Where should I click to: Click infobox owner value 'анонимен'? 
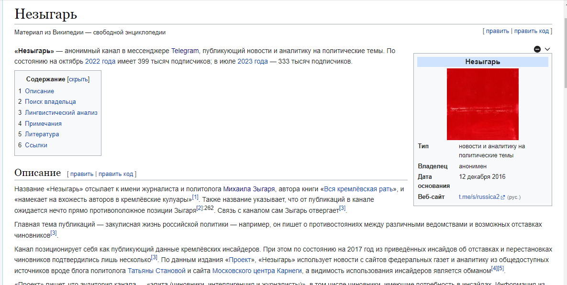(x=473, y=166)
